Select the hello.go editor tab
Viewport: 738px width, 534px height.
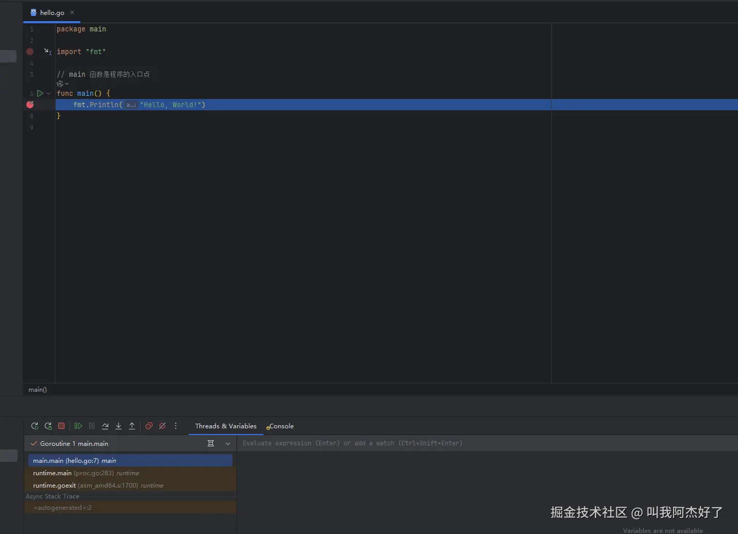(52, 12)
